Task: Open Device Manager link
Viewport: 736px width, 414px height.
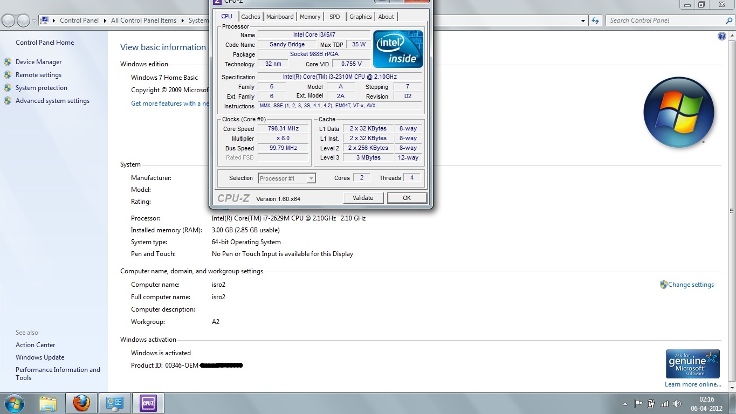Action: click(38, 62)
